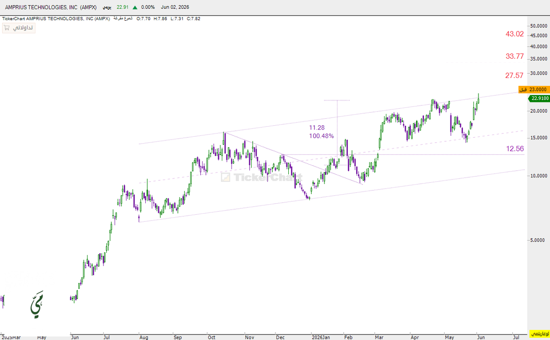Viewport: 550px width, 340px height.
Task: Select the descending trendline from October peak
Action: pyautogui.click(x=293, y=158)
